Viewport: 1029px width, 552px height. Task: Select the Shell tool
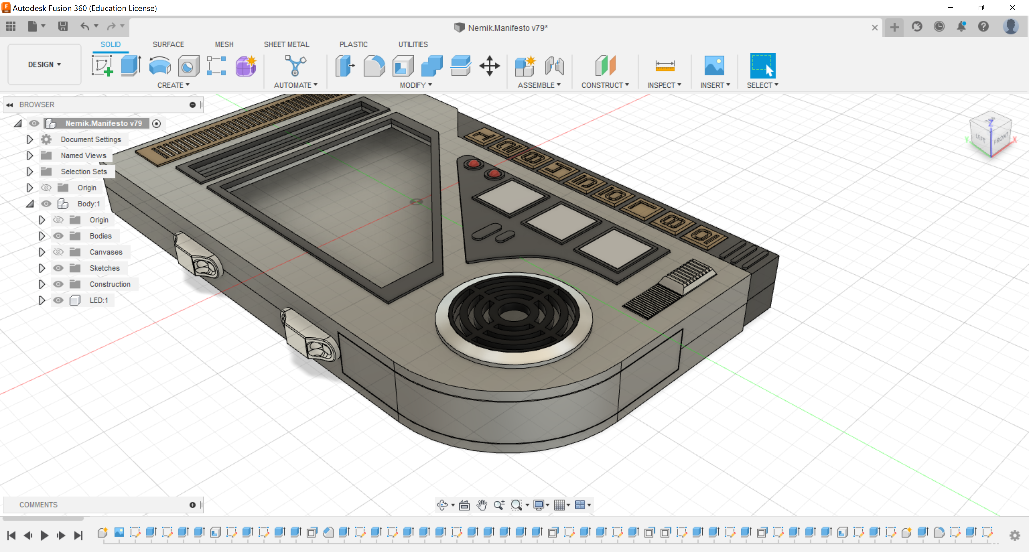tap(403, 66)
